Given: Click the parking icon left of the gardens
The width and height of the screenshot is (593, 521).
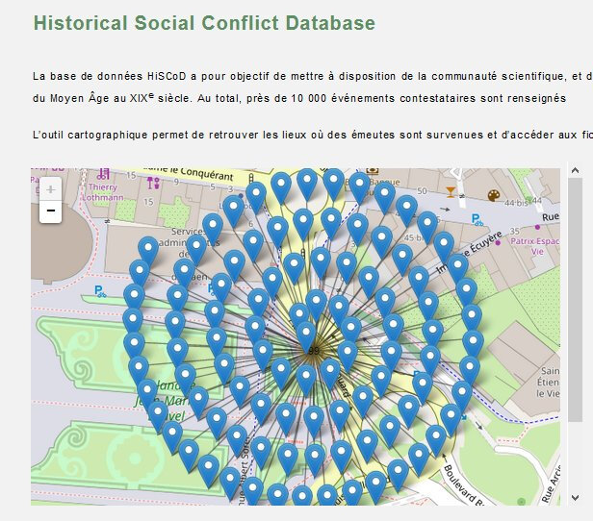Looking at the screenshot, I should coord(100,291).
